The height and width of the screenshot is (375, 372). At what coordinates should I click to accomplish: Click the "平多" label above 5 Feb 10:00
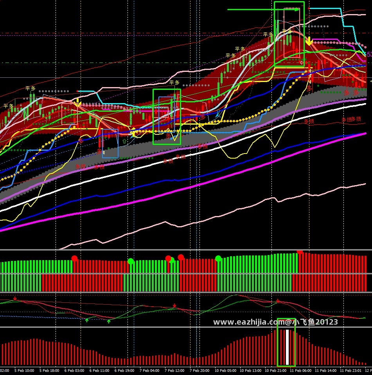pyautogui.click(x=31, y=89)
